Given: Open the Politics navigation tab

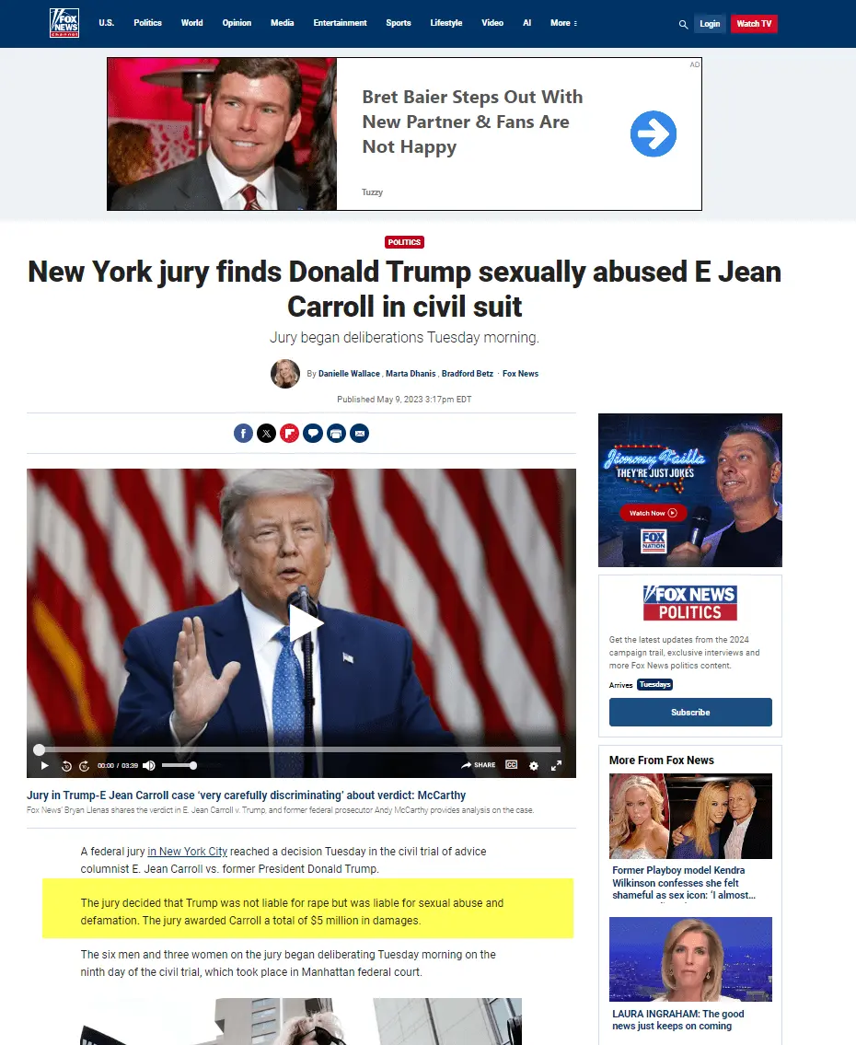Looking at the screenshot, I should pyautogui.click(x=148, y=23).
